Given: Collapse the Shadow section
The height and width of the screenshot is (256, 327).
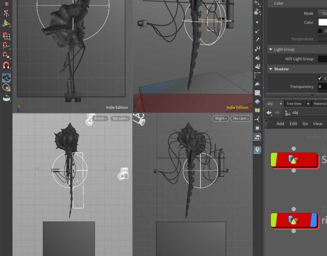Looking at the screenshot, I should point(271,69).
